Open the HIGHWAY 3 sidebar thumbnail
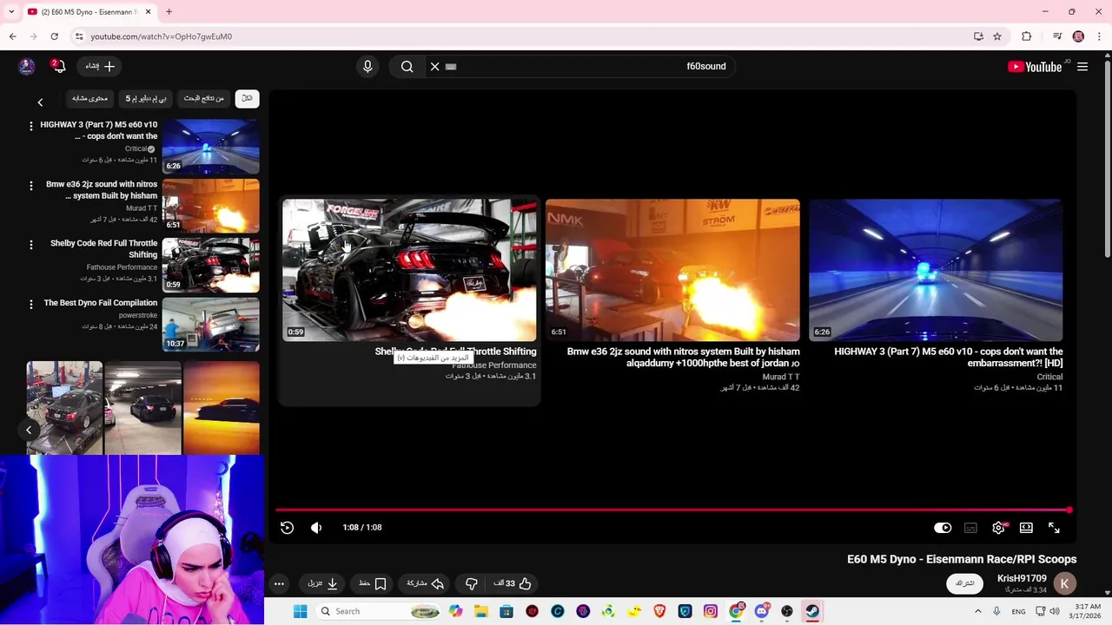Viewport: 1112px width, 625px height. (x=210, y=146)
